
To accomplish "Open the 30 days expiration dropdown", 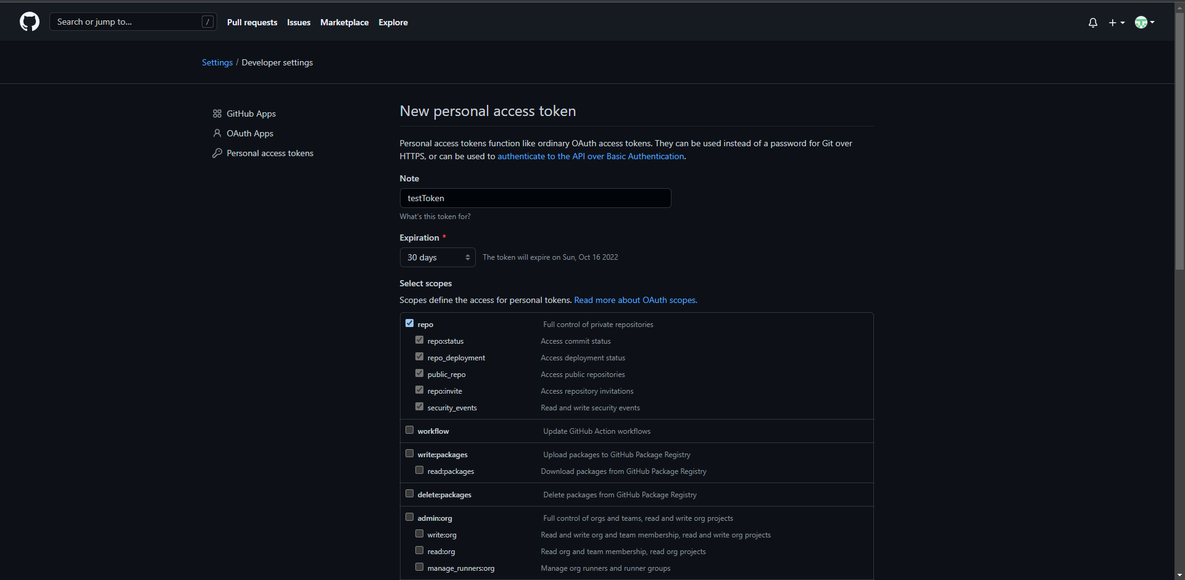I will point(438,257).
